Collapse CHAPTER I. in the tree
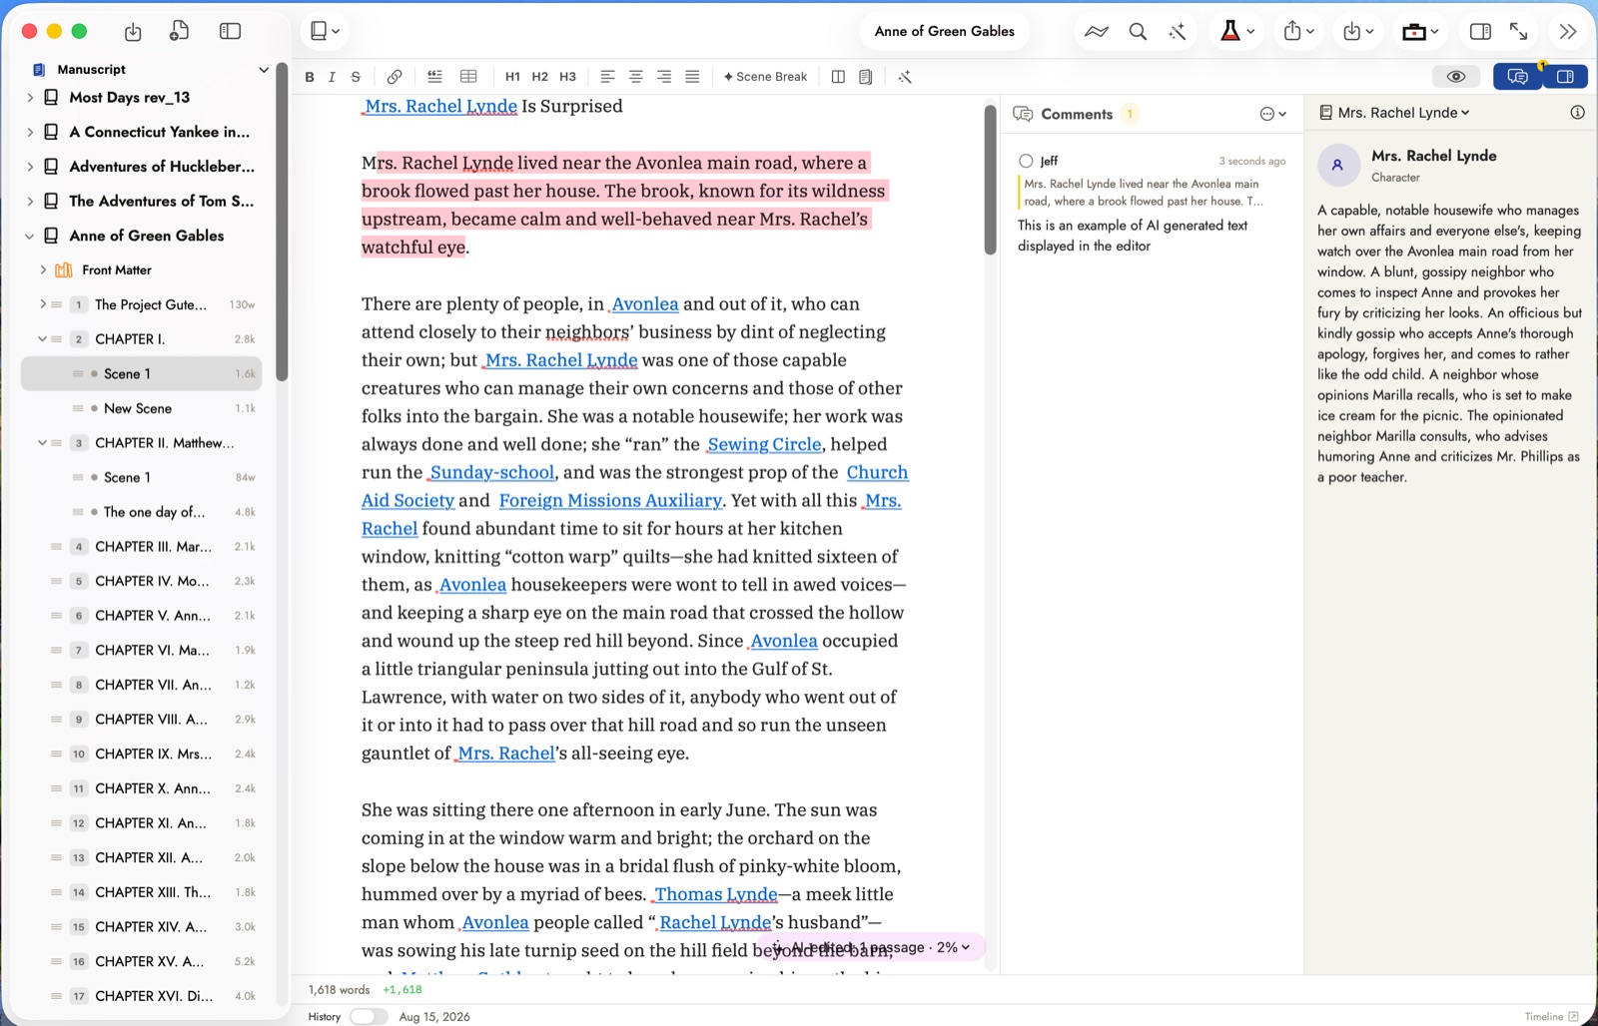Viewport: 1598px width, 1026px height. click(42, 339)
